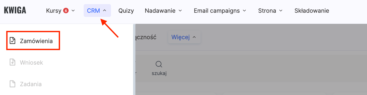Click the Zadania blank page icon
The height and width of the screenshot is (95, 367).
12,84
